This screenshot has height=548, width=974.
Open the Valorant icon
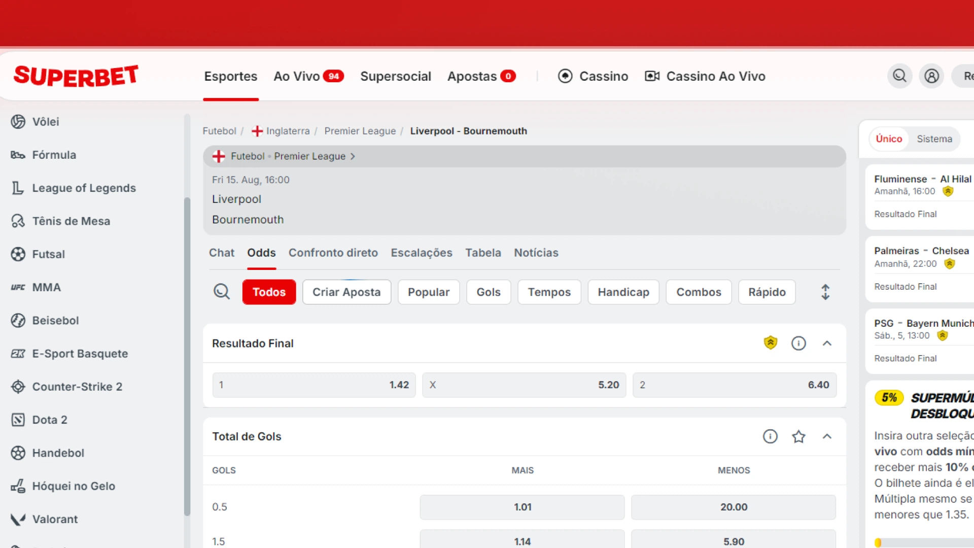(18, 519)
